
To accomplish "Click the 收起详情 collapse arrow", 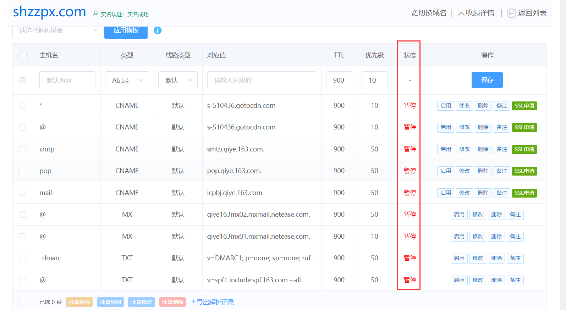I will tap(461, 13).
